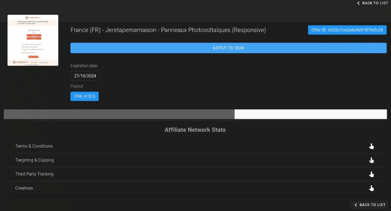
Task: Open the offer landing page thumbnail
Action: click(x=33, y=40)
